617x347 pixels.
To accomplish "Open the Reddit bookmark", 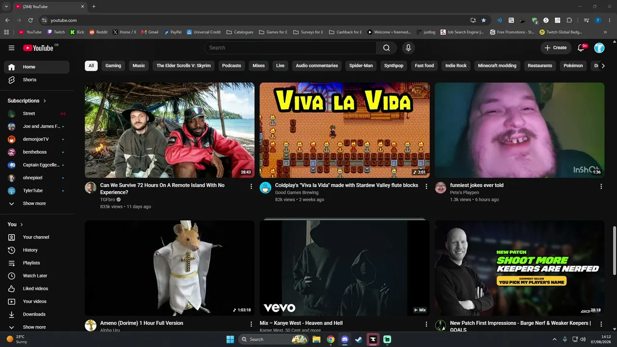I will click(98, 32).
